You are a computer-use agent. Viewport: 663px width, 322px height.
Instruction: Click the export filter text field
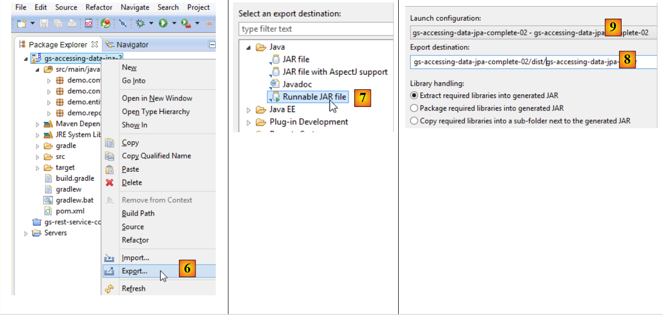click(316, 29)
